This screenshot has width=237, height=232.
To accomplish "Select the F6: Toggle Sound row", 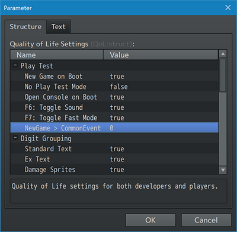I will [114, 107].
